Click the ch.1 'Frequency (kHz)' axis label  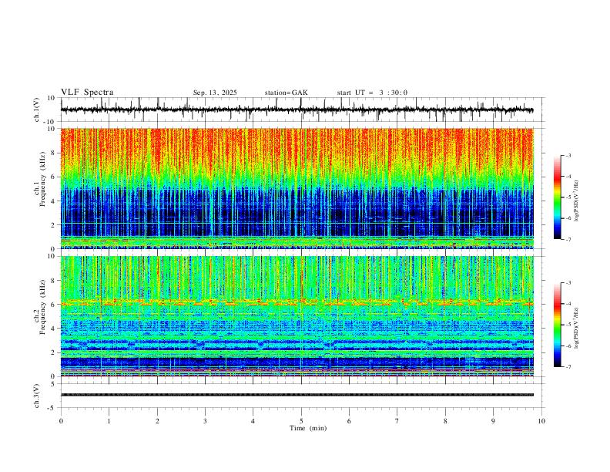click(42, 180)
